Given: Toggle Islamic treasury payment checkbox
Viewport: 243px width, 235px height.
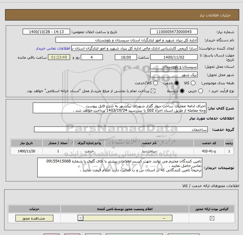Looking at the screenshot, I should tap(153, 91).
